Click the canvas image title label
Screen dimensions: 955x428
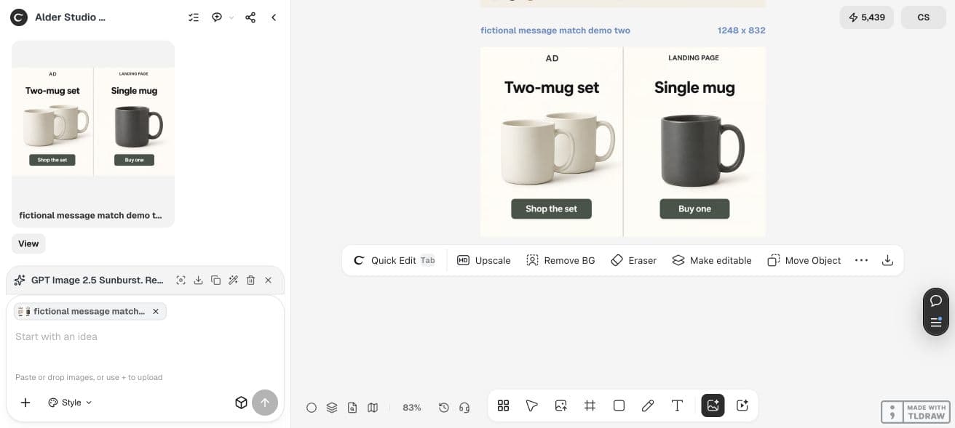(x=555, y=31)
